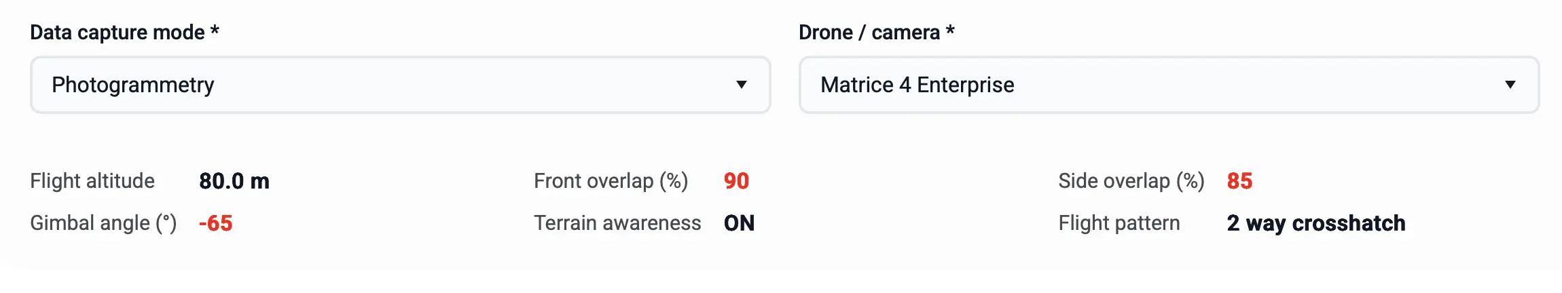Screen dimensions: 1562x293
Task: Click the Terrain awareness ON value
Action: [739, 223]
